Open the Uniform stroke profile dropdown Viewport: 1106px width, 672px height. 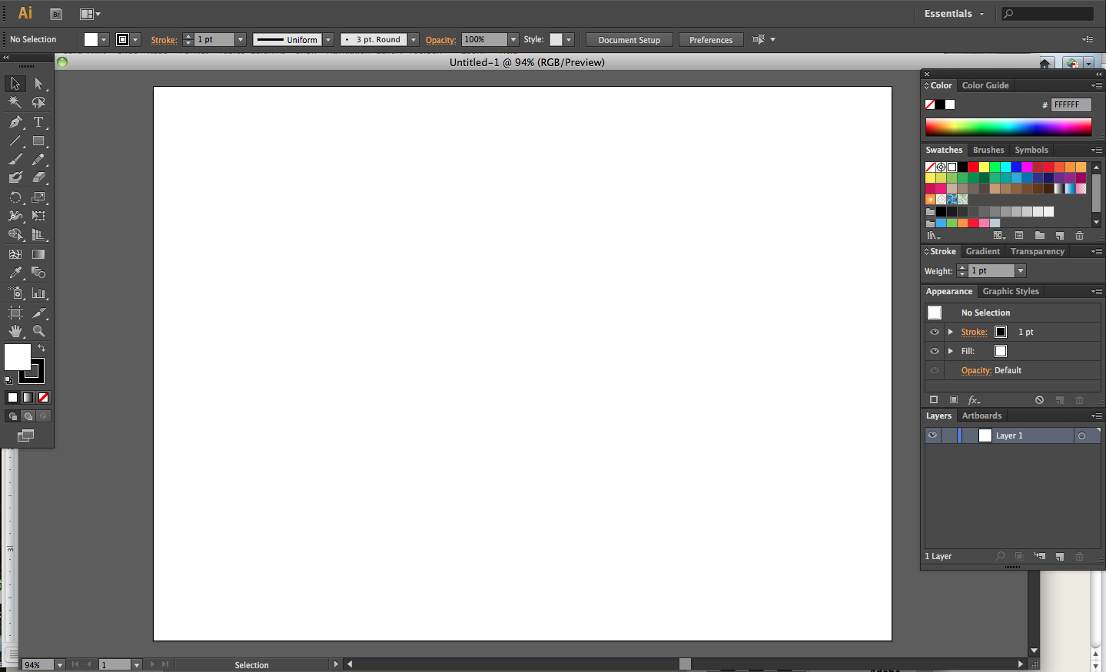(328, 39)
